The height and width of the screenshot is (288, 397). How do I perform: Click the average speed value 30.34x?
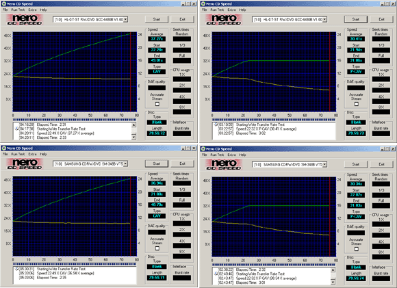[x=356, y=184]
